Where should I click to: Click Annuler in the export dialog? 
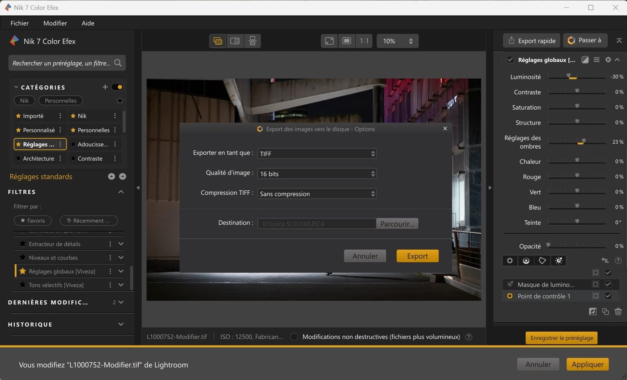tap(365, 256)
